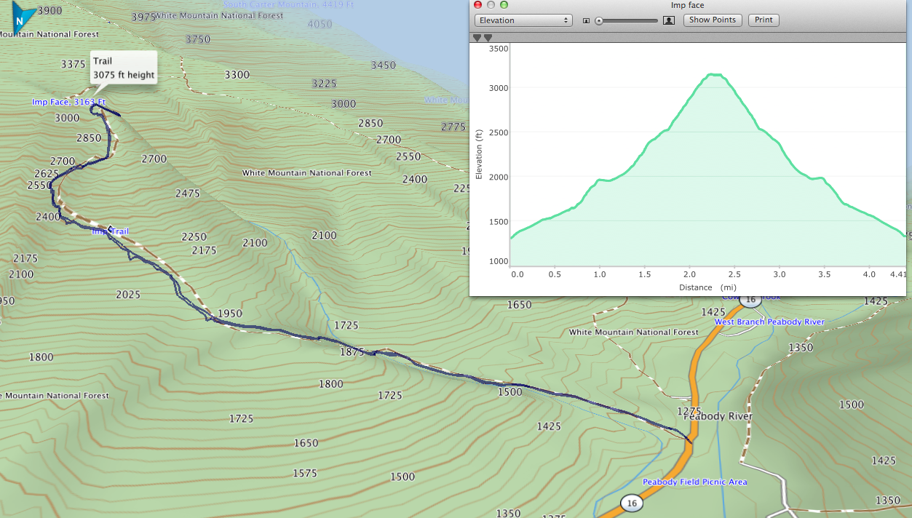Click the Imp face window title bar
Viewport: 912px width, 518px height.
(687, 5)
